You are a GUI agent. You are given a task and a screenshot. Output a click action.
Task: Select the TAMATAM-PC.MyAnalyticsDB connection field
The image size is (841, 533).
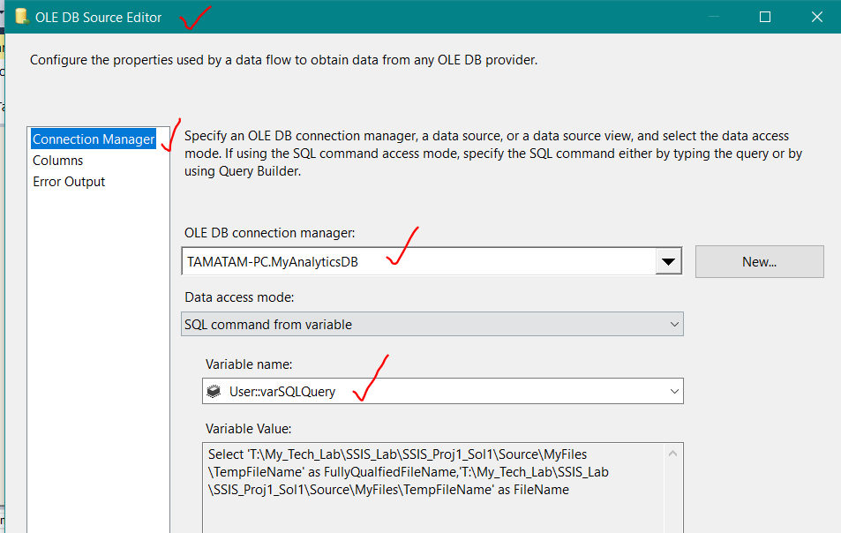[x=397, y=260]
